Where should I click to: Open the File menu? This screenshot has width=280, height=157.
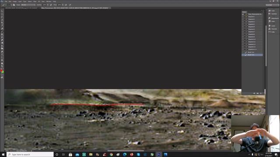6,1
